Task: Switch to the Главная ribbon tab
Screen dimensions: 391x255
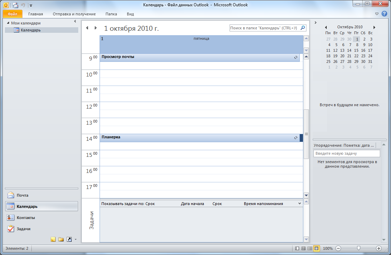Action: (x=35, y=14)
